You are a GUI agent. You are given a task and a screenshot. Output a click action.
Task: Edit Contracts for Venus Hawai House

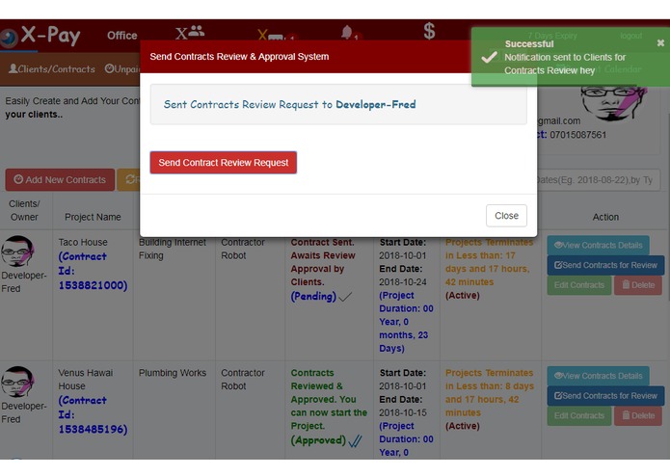pyautogui.click(x=579, y=416)
